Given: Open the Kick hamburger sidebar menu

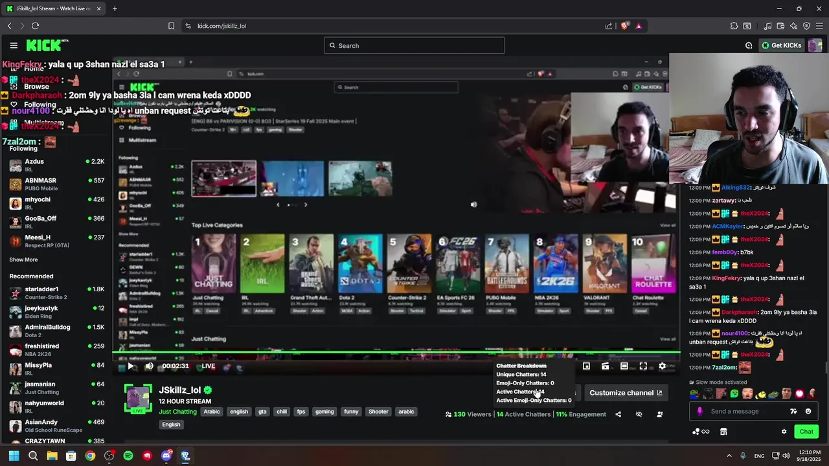Looking at the screenshot, I should [14, 45].
